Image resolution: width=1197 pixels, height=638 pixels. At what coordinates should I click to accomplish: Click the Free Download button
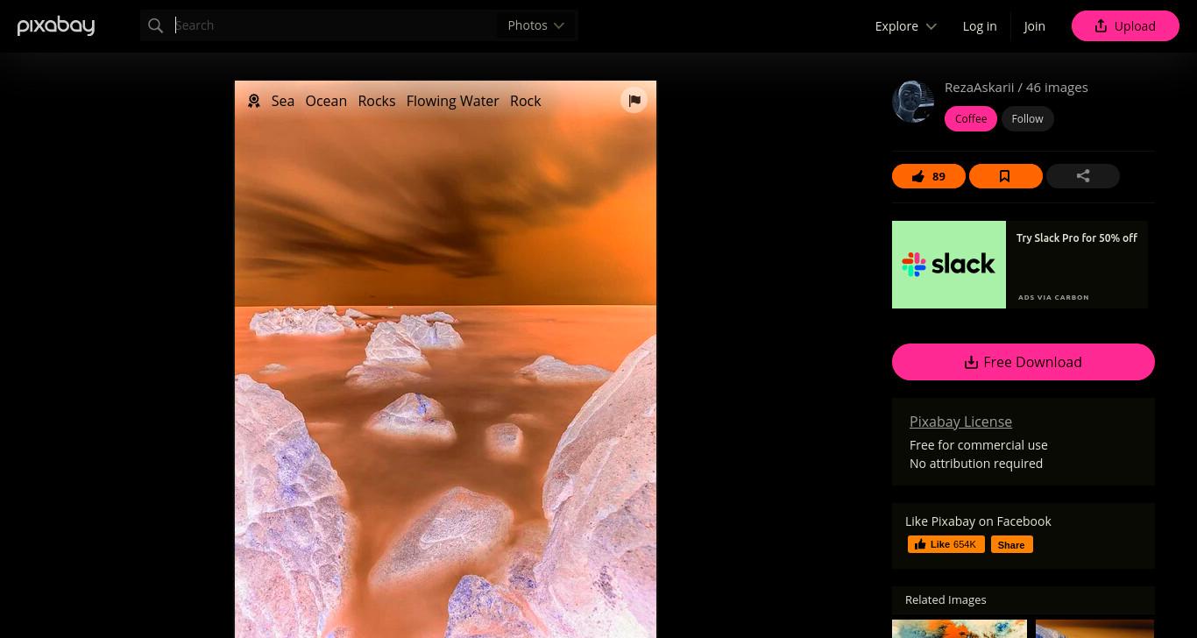[x=1023, y=362]
